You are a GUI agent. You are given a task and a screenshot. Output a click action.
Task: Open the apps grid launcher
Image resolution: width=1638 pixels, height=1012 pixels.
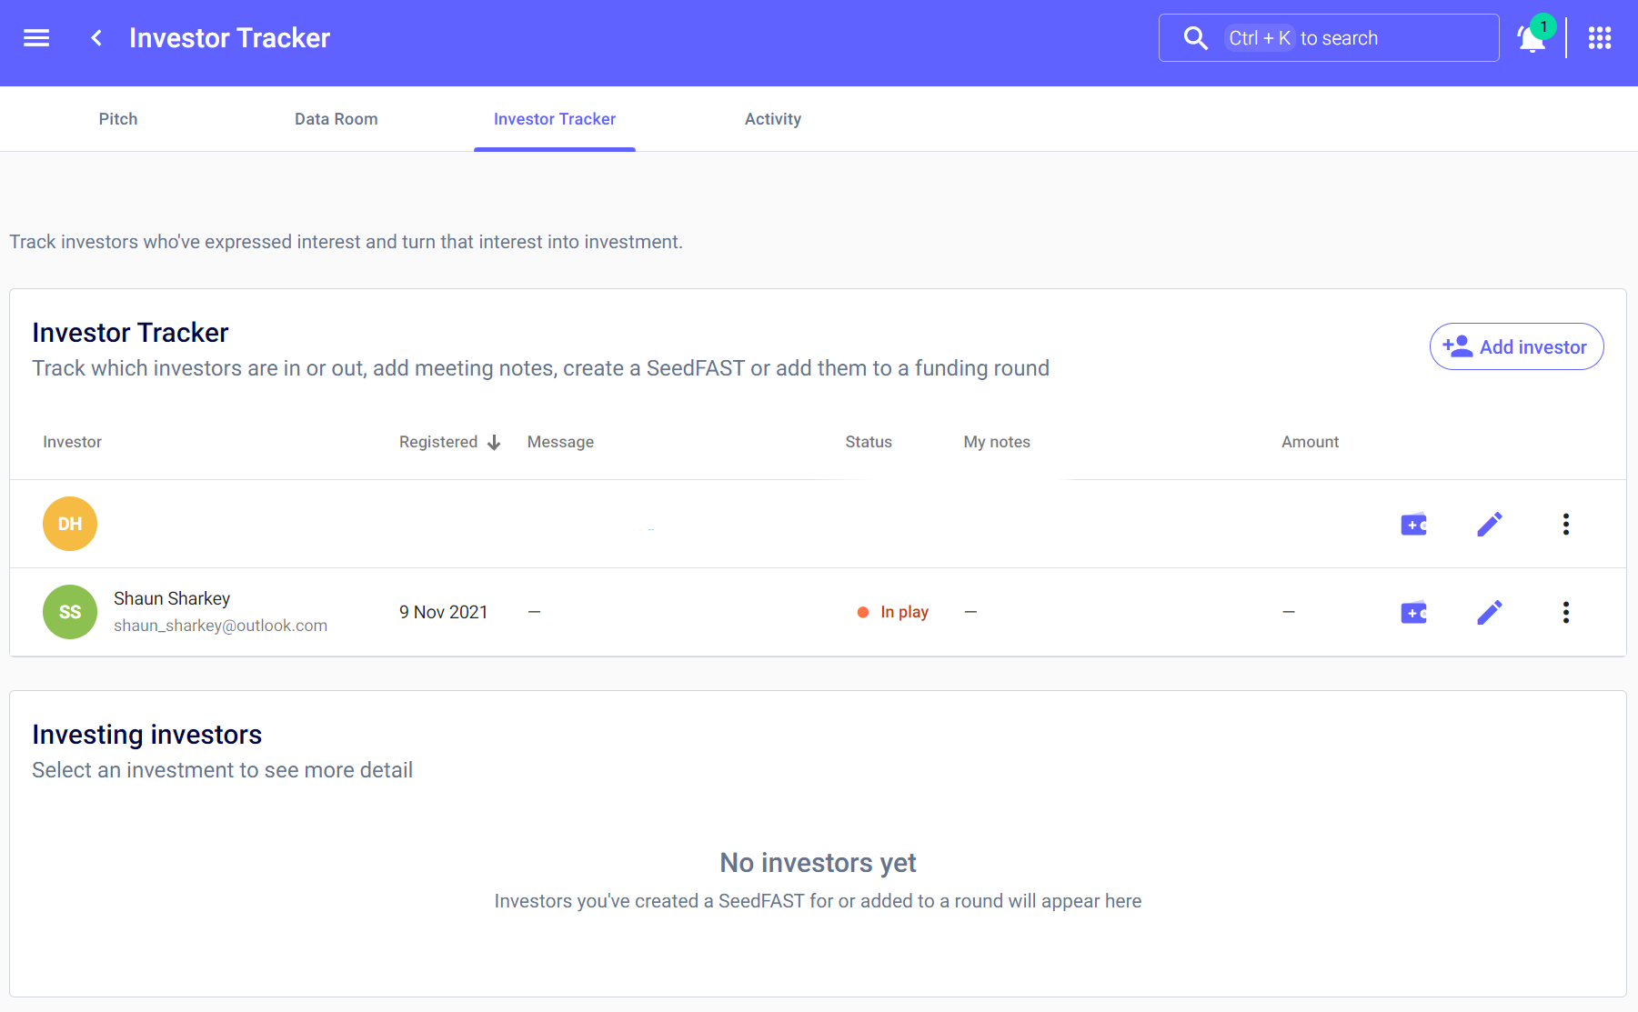[1600, 38]
